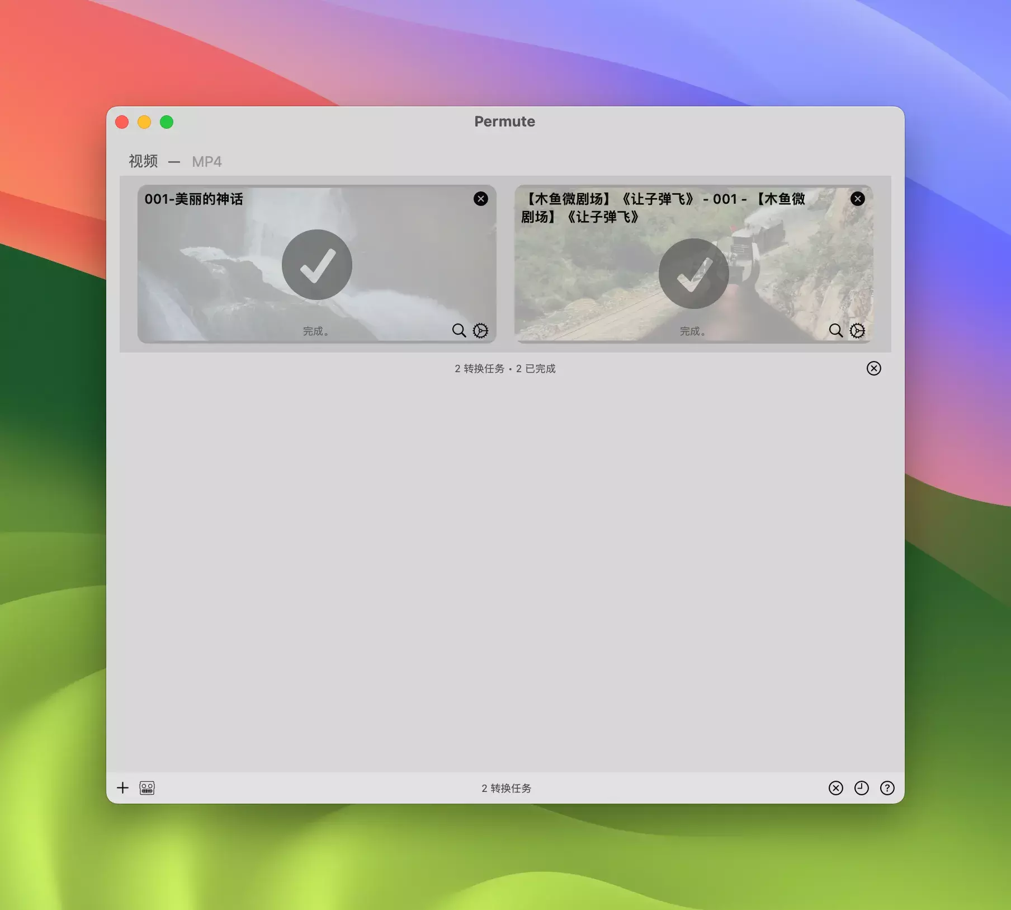Click 完成。 label on the 001-美丽的神话 card

316,331
